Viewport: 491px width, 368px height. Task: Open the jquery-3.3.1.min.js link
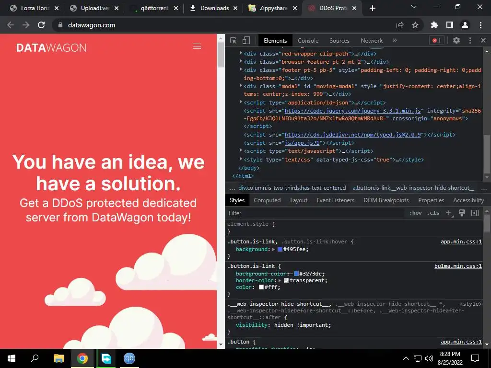click(352, 111)
